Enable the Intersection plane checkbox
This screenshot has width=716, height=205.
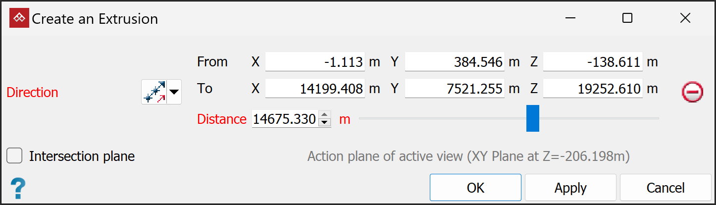point(14,156)
